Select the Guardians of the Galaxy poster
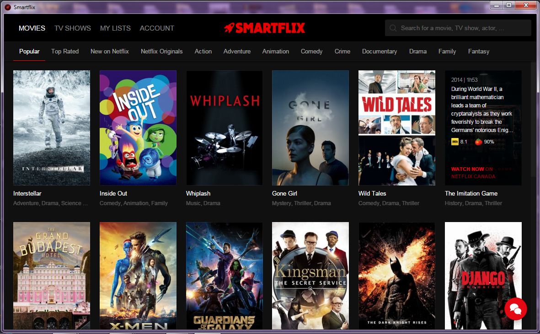The image size is (540, 334). 224,276
